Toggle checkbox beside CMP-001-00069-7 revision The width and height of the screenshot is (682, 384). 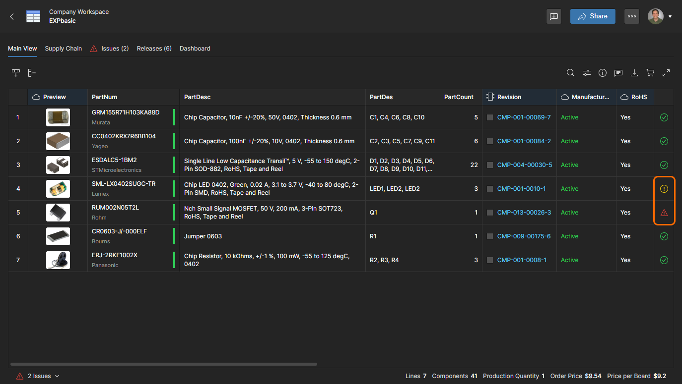490,117
